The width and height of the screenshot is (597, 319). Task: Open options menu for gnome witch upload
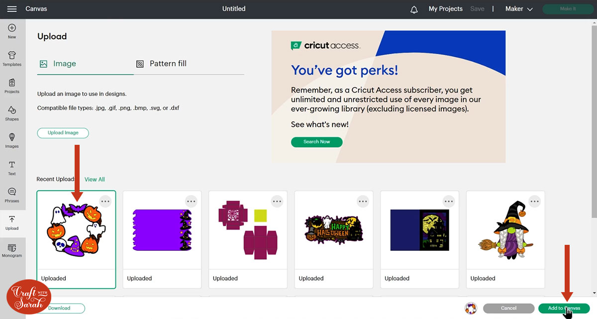click(x=535, y=201)
